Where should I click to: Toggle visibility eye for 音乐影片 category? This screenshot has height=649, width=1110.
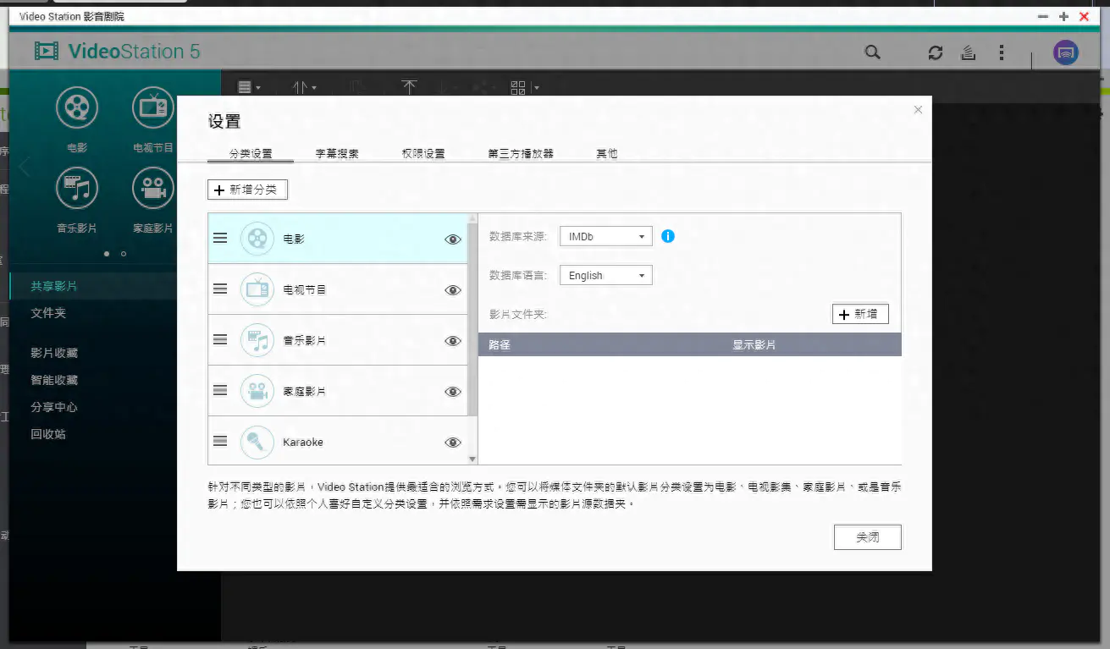click(453, 341)
